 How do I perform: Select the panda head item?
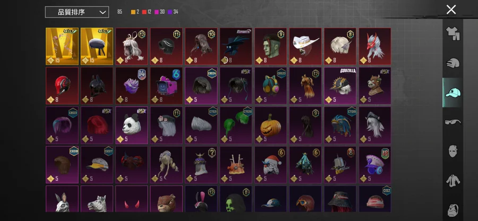(132, 125)
